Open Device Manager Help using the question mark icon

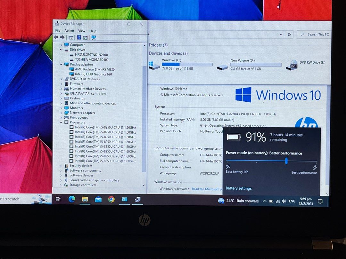[79, 37]
